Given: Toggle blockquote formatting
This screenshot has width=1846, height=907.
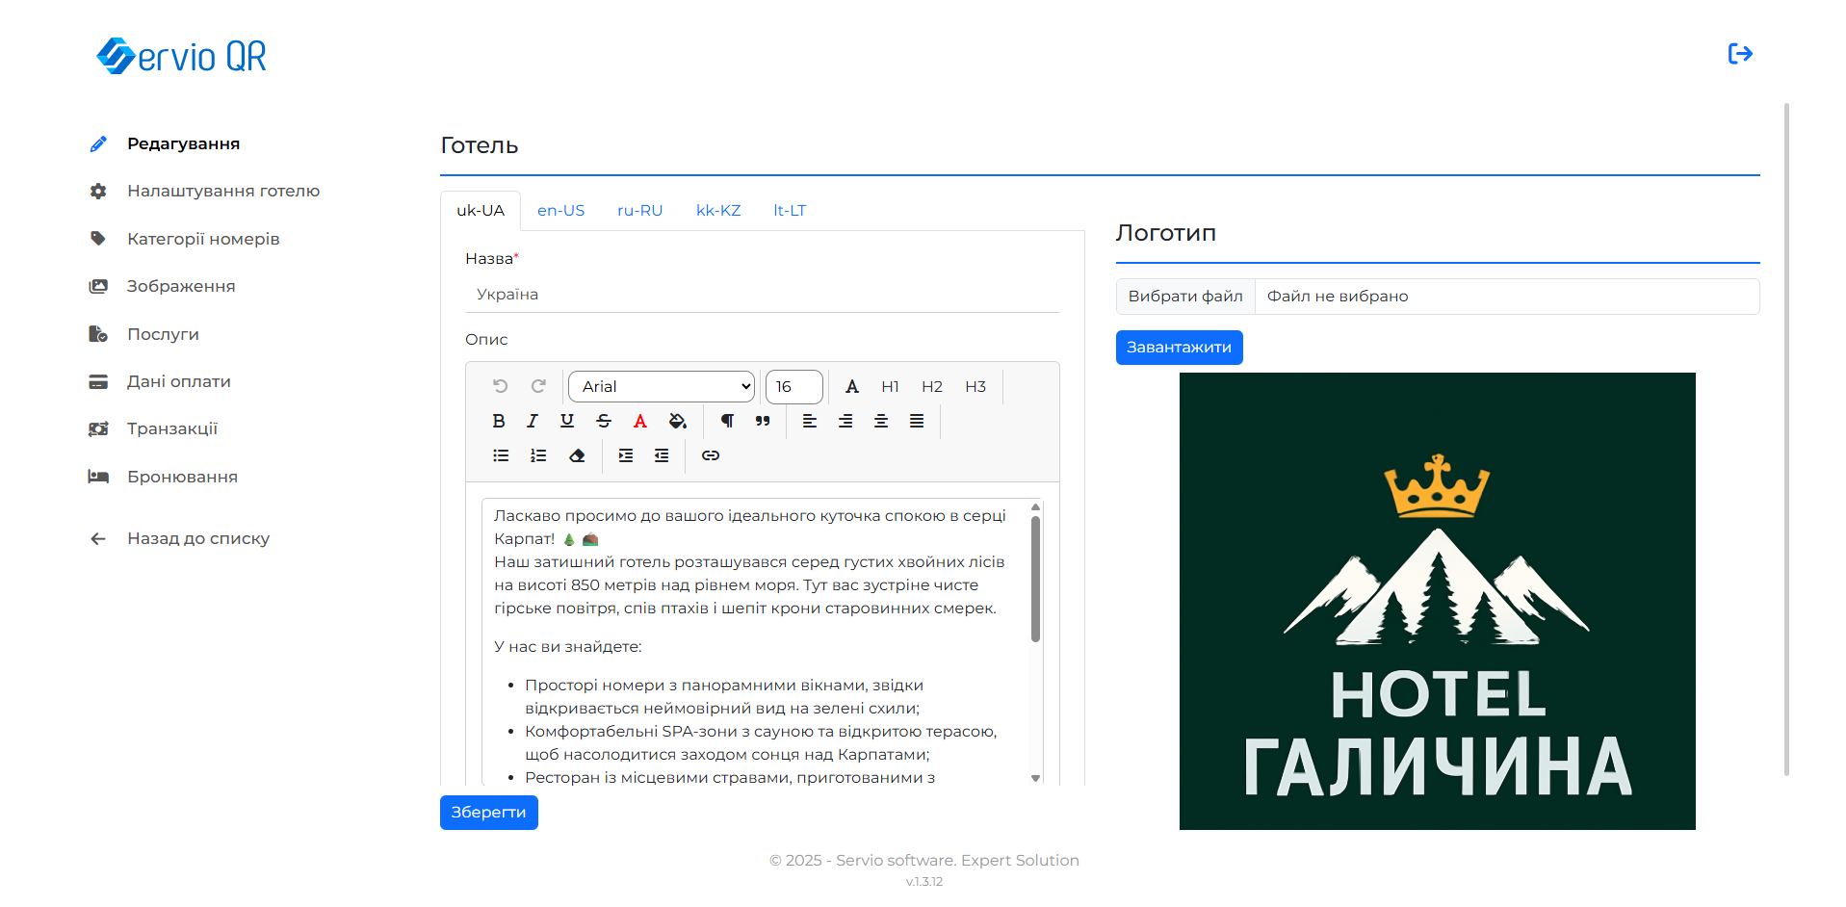Looking at the screenshot, I should point(763,421).
